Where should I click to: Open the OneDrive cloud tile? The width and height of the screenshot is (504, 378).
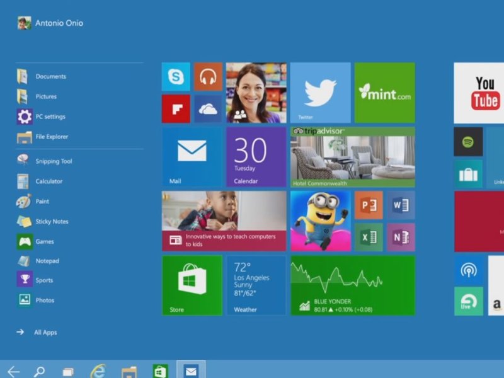coord(208,108)
